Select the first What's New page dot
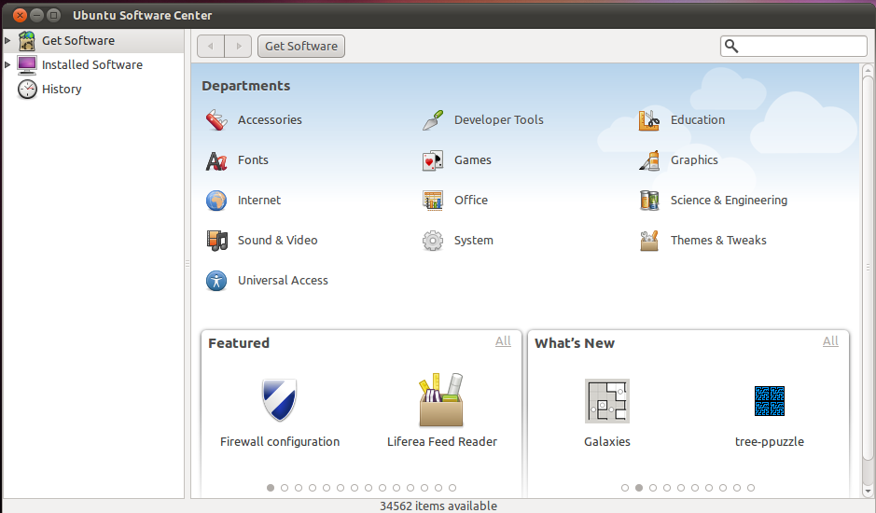Screen dimensions: 876x513 625,488
